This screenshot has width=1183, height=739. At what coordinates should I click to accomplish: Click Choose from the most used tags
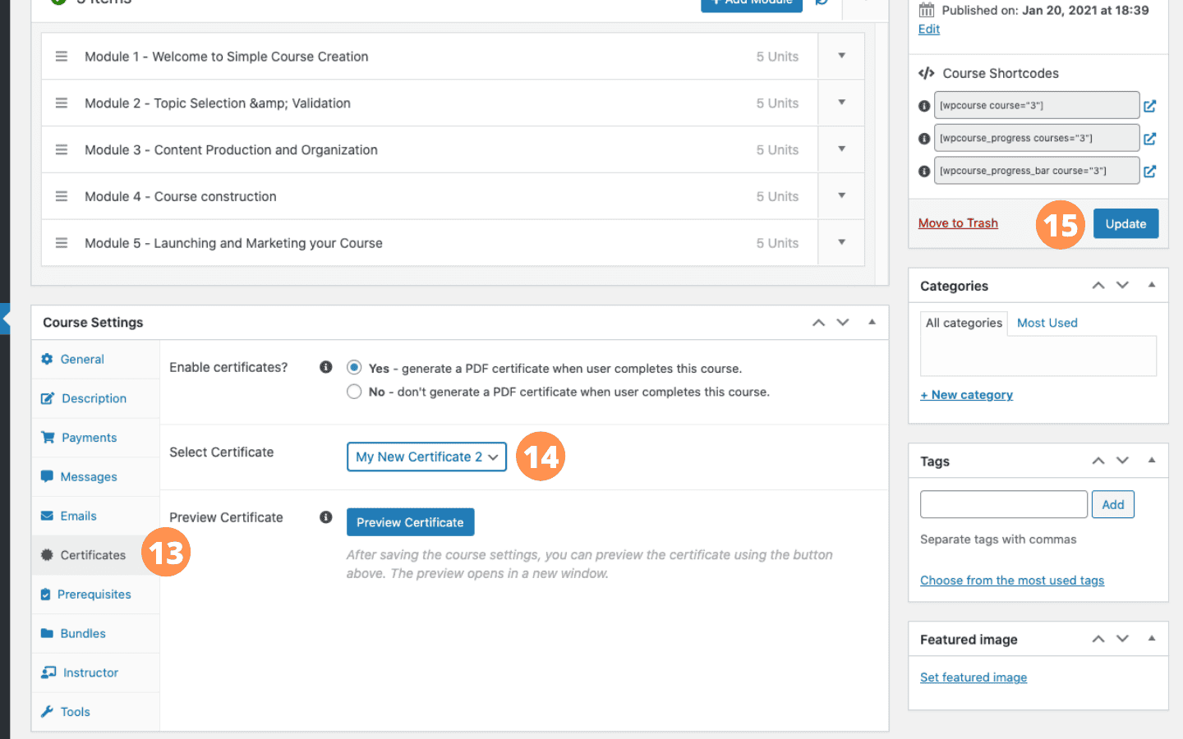[1012, 581]
